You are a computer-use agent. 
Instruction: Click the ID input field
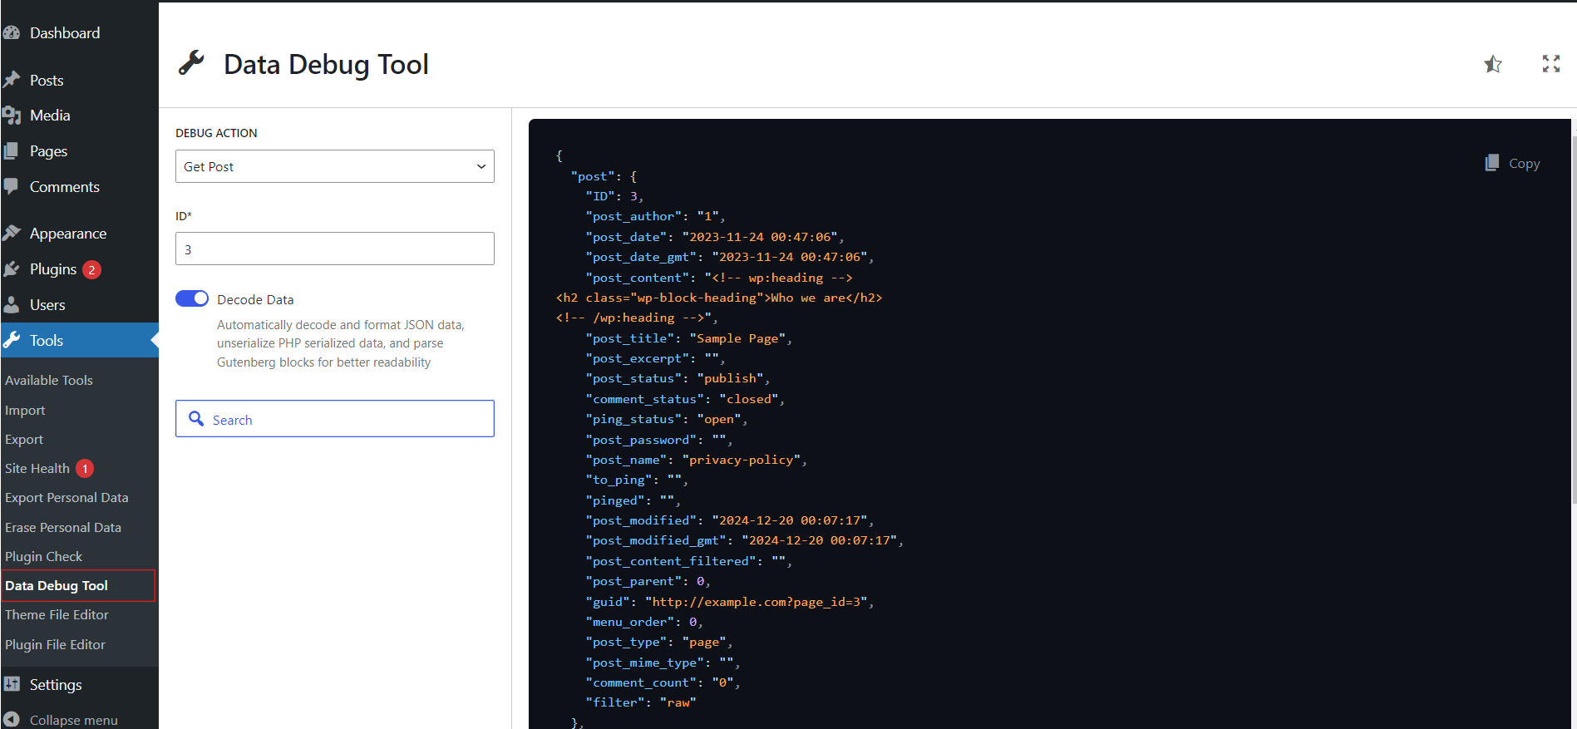[334, 249]
